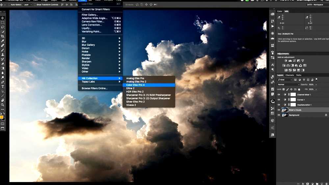Toggle Quick Mask mode button
Viewport: 329px width, 185px height.
coord(3,124)
